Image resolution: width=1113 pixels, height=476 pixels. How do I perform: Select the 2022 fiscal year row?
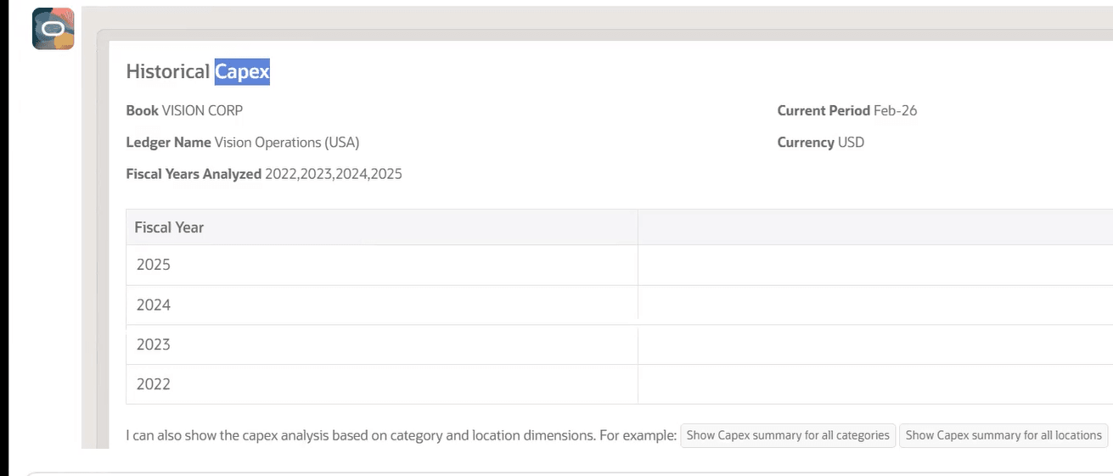click(x=619, y=384)
